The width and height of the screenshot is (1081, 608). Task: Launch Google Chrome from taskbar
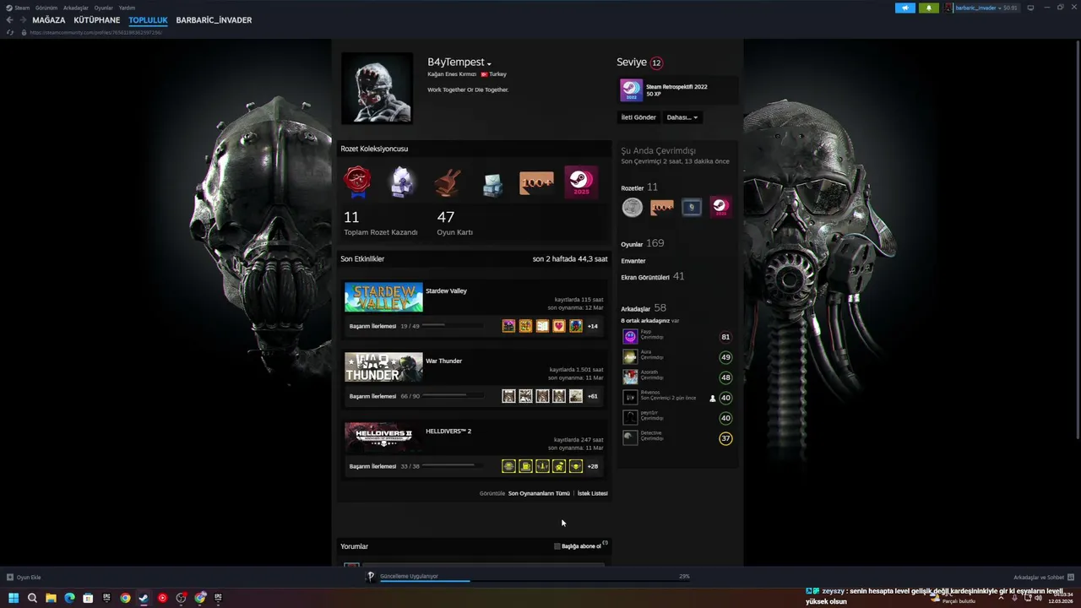coord(125,598)
